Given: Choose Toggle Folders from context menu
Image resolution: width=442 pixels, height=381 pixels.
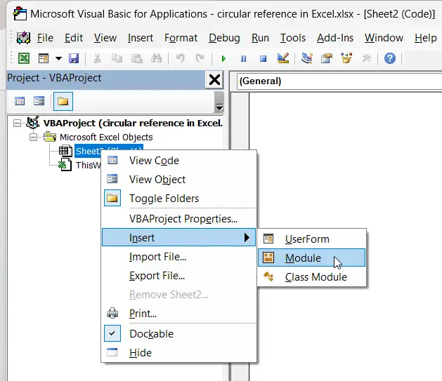Looking at the screenshot, I should click(x=179, y=199).
